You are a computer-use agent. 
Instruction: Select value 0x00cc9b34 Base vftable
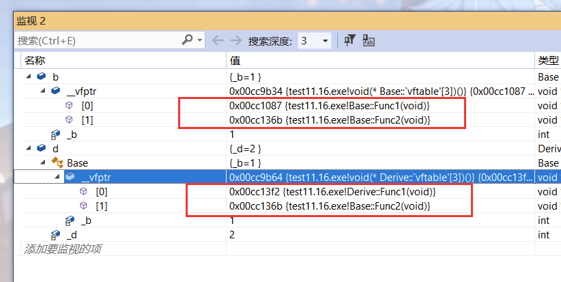coord(381,91)
